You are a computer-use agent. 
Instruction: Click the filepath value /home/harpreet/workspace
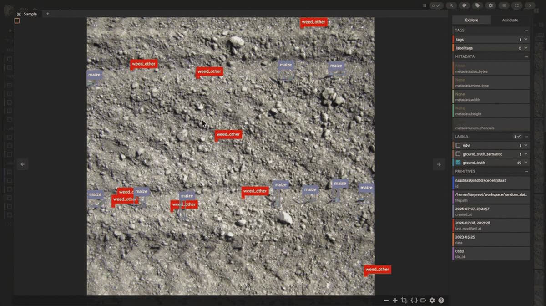(491, 194)
